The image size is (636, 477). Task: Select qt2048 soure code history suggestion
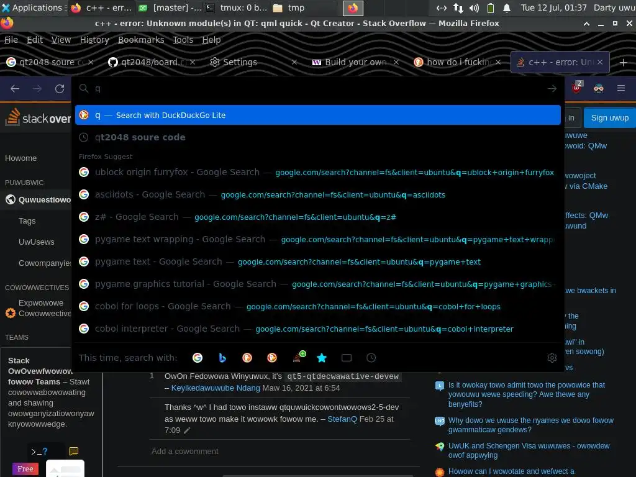317,137
